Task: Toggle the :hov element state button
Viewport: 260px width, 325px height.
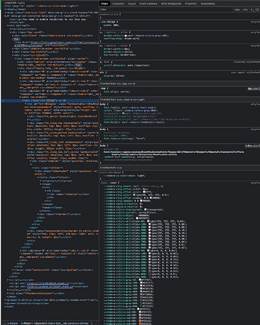Action: click(x=237, y=10)
